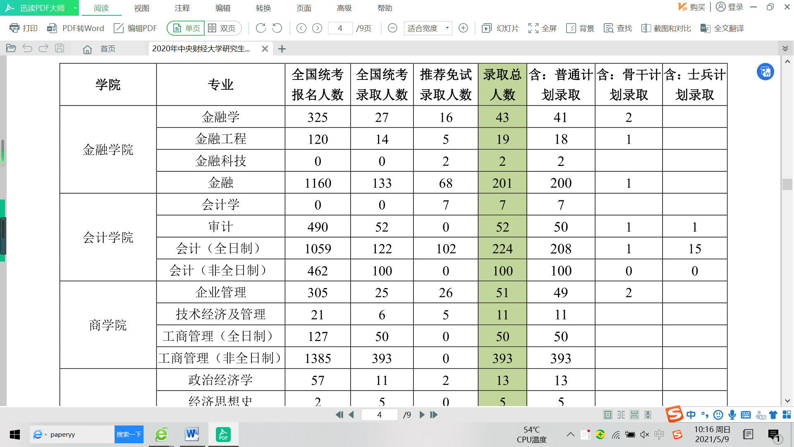Start 幻灯片 slideshow mode
The height and width of the screenshot is (447, 794).
pyautogui.click(x=500, y=28)
